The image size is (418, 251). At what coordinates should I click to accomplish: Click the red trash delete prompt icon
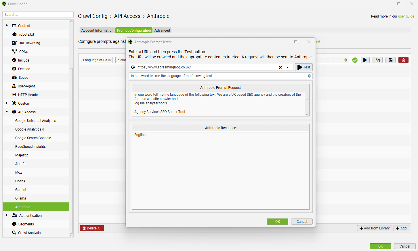point(403,60)
